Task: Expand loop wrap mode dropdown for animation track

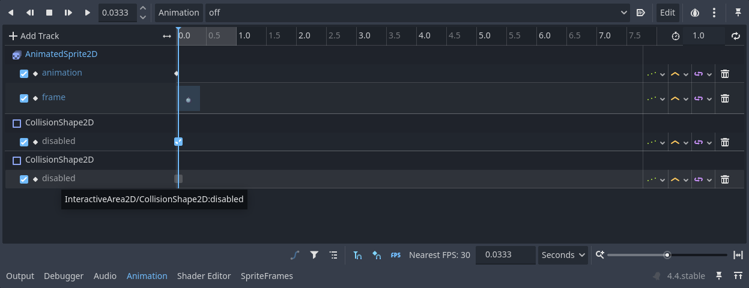Action: [702, 74]
